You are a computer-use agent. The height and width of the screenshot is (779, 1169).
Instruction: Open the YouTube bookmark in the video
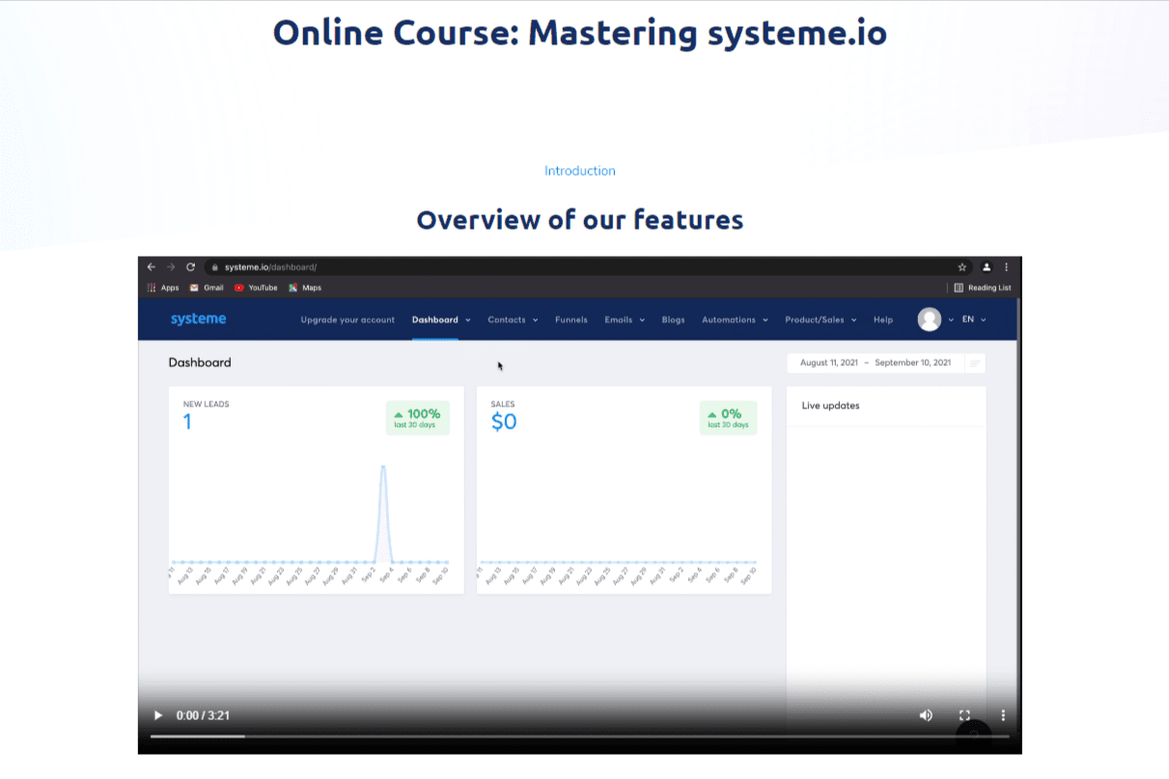pyautogui.click(x=256, y=288)
